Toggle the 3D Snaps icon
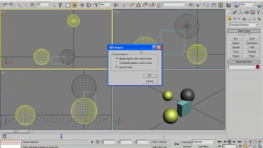This screenshot has width=263, height=148. pyautogui.click(x=131, y=5)
